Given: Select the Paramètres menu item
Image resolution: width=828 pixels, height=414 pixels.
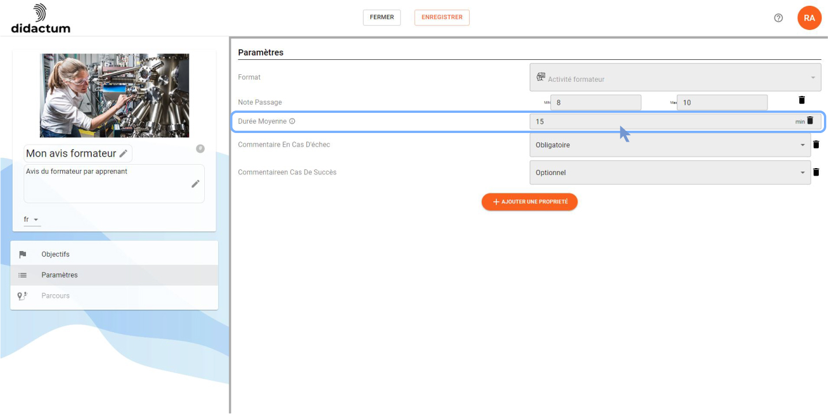Looking at the screenshot, I should pos(114,275).
